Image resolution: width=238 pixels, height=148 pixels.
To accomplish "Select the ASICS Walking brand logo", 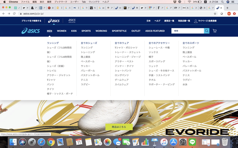I will [72, 21].
